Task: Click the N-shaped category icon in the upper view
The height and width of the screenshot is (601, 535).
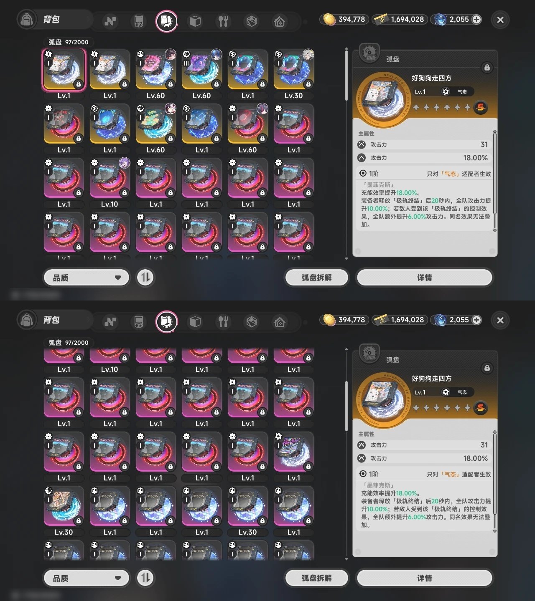Action: [110, 21]
